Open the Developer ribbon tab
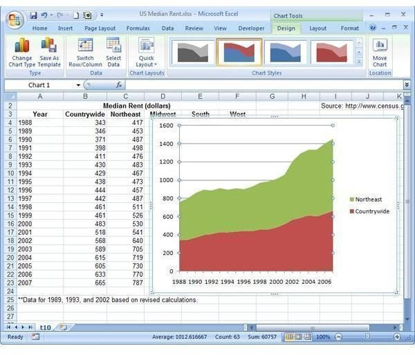This screenshot has height=355, width=415. pyautogui.click(x=251, y=28)
